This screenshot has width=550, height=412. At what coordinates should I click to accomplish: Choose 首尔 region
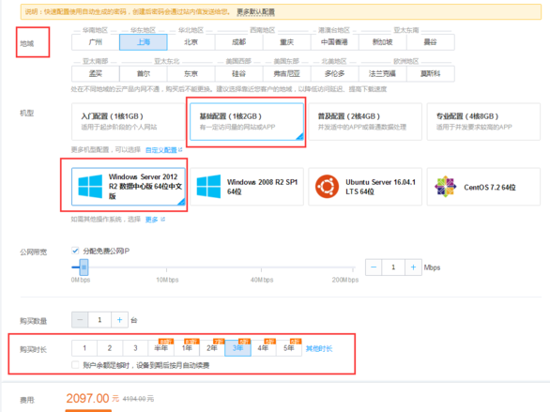(x=143, y=73)
